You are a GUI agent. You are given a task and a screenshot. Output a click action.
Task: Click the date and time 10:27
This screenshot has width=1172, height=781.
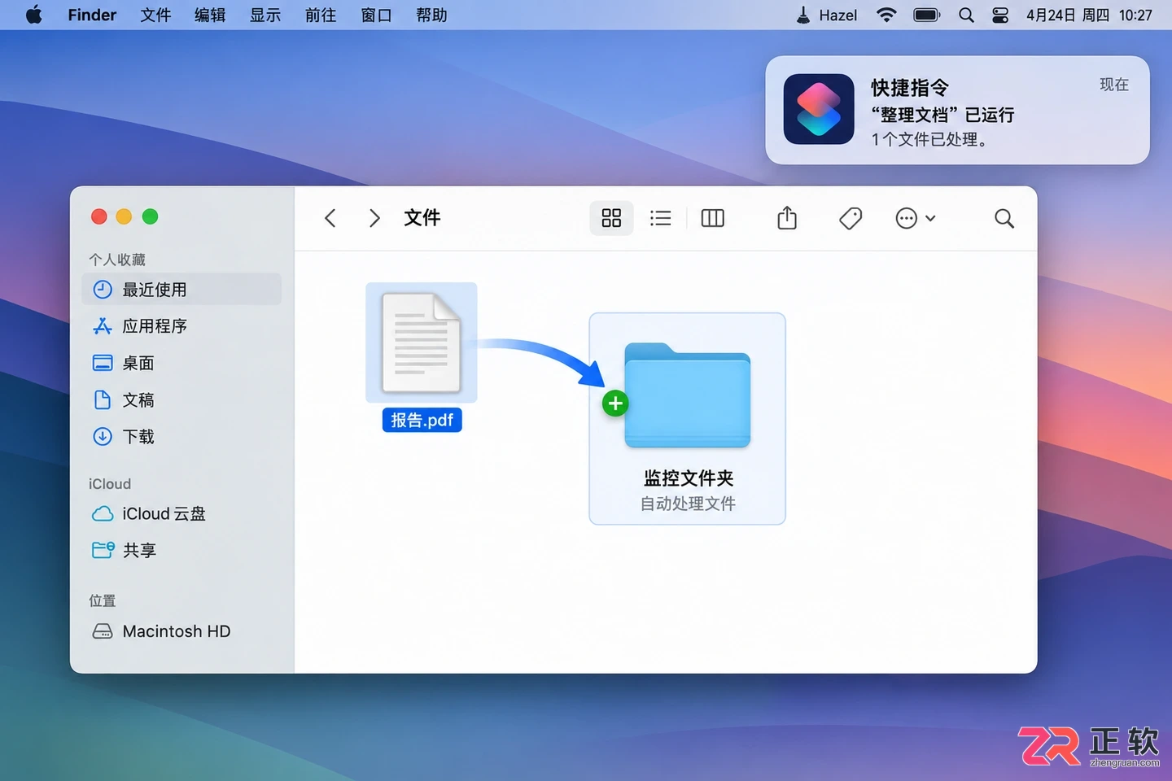pos(1089,15)
